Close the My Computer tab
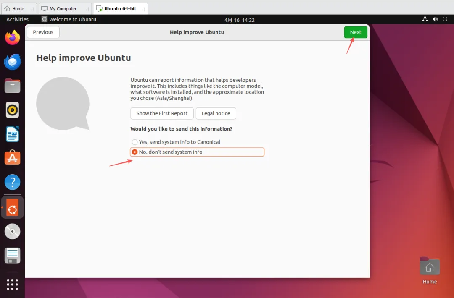 [x=87, y=9]
